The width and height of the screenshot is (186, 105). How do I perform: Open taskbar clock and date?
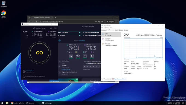point(178,103)
